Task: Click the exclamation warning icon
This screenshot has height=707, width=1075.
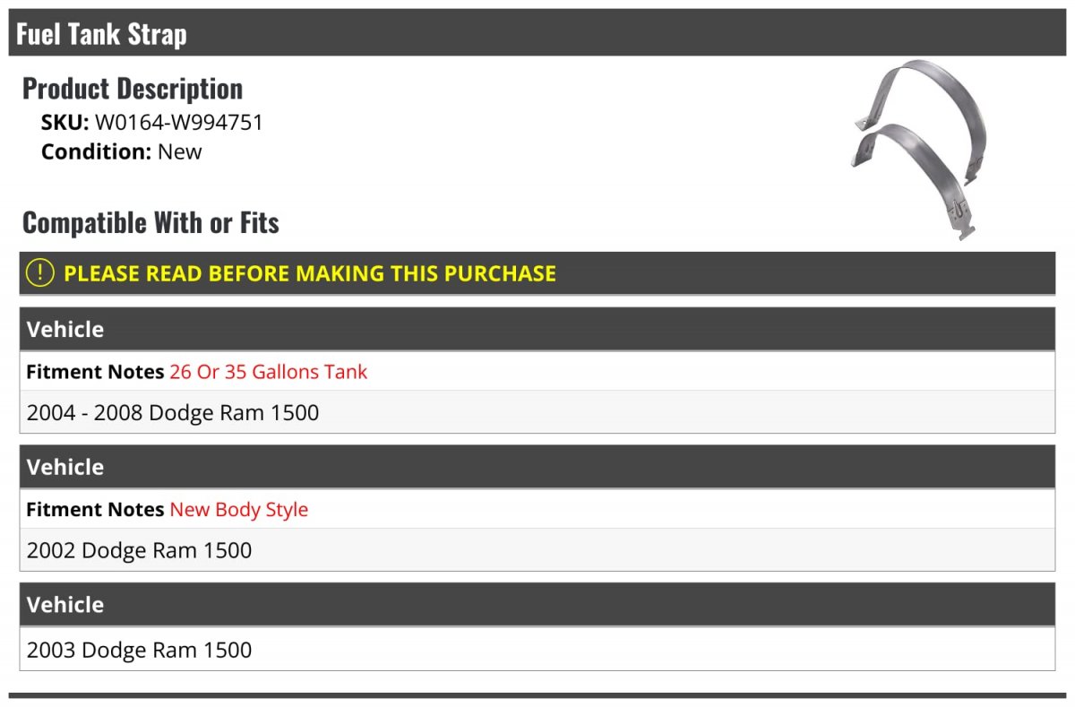Action: click(x=39, y=273)
